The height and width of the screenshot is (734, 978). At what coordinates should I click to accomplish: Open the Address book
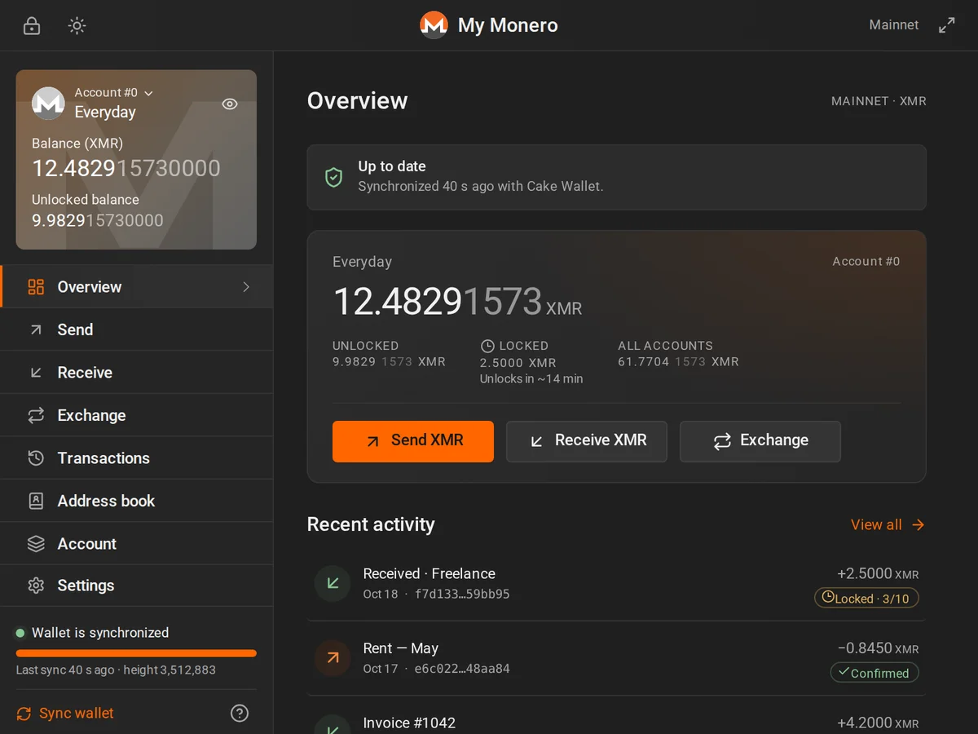tap(137, 501)
